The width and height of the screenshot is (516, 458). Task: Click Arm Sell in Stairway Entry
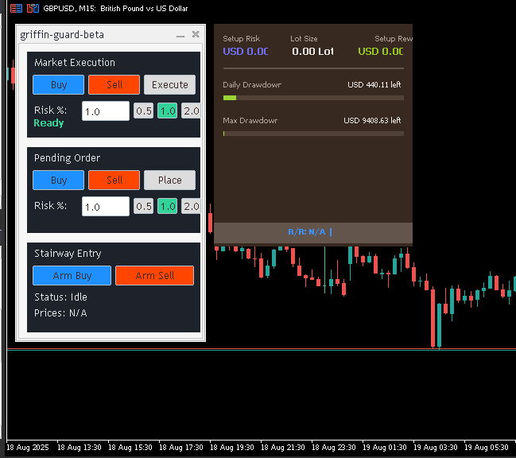click(x=154, y=275)
